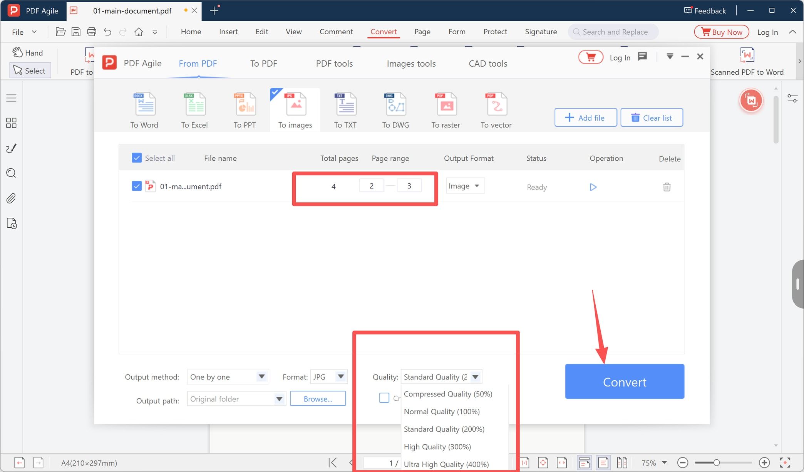The height and width of the screenshot is (472, 804).
Task: Toggle the Select all checkbox
Action: click(137, 158)
